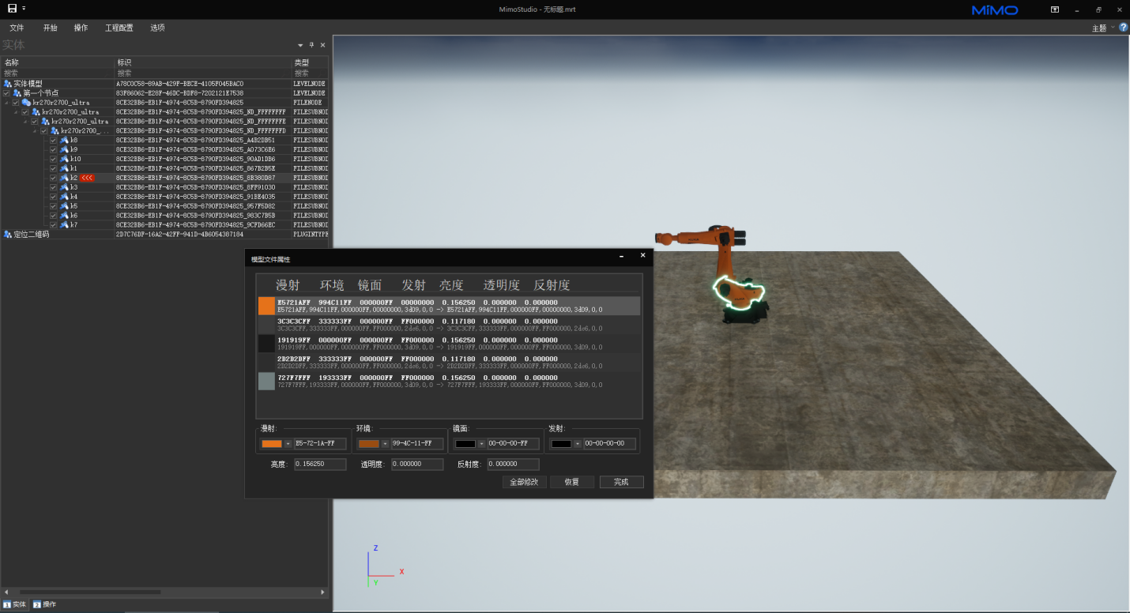Screen dimensions: 1130x613
Task: Click the 实体模型 root node icon
Action: pyautogui.click(x=8, y=84)
